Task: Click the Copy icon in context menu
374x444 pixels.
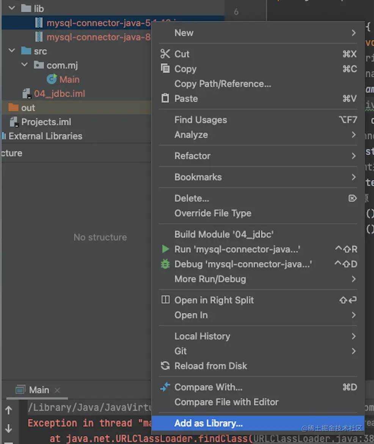Action: 165,69
